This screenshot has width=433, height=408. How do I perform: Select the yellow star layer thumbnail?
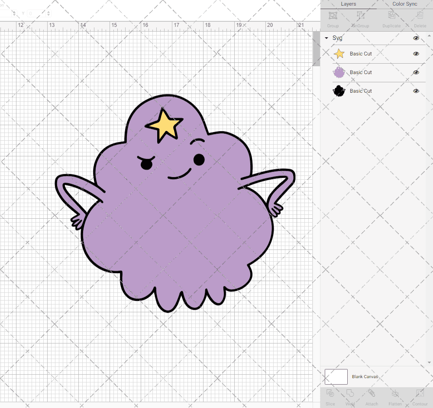[x=339, y=54]
